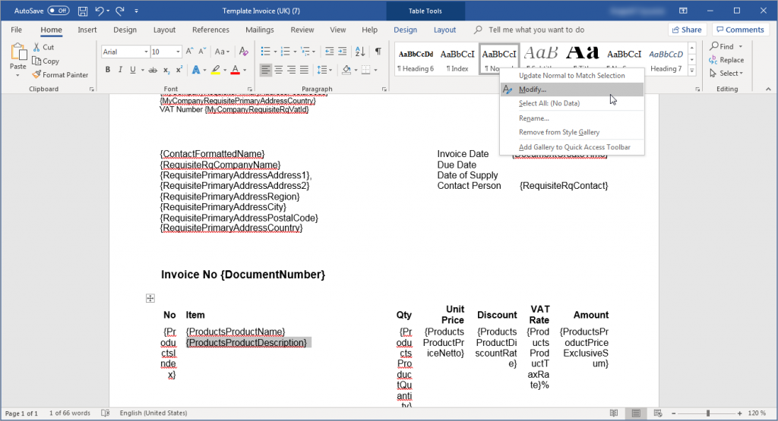Increase the font size
Screen dimensions: 778x421
(x=189, y=52)
